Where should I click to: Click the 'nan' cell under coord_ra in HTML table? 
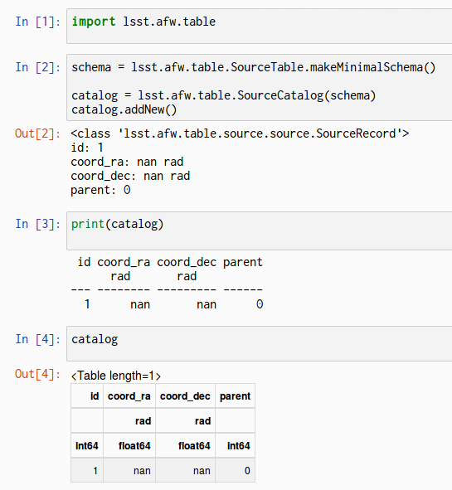point(129,470)
